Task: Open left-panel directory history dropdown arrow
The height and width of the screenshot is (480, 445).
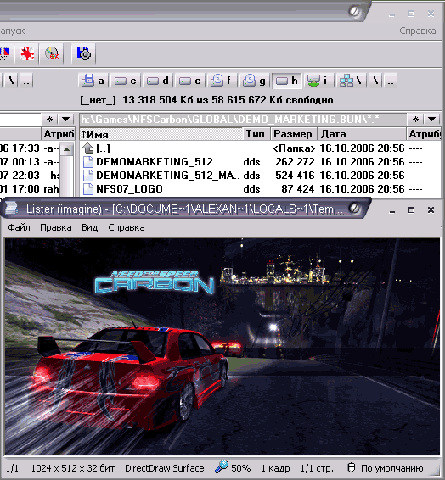Action: pyautogui.click(x=66, y=119)
